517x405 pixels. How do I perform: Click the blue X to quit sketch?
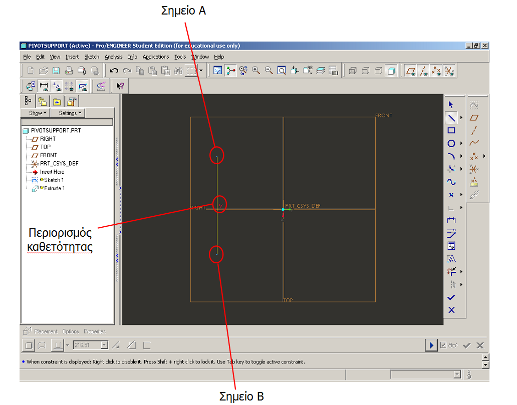(451, 310)
